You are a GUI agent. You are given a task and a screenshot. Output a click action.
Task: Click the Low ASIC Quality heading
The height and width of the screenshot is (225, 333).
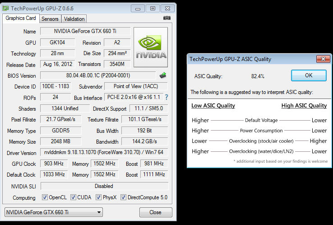click(x=213, y=106)
